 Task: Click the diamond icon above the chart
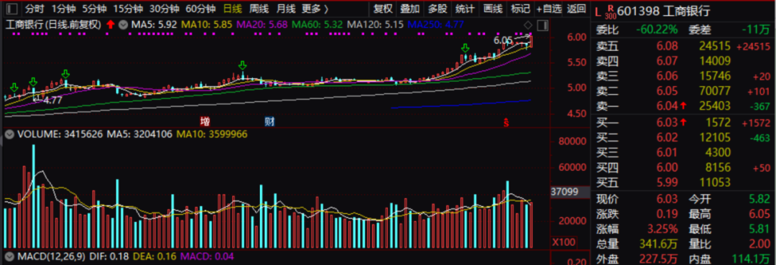click(x=528, y=25)
